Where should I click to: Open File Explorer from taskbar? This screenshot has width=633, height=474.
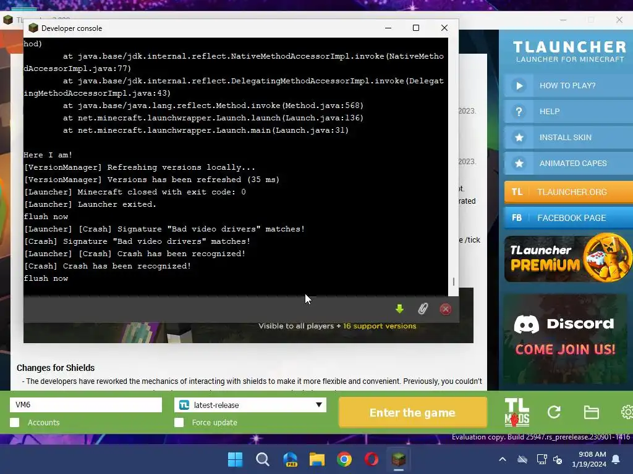pos(317,459)
